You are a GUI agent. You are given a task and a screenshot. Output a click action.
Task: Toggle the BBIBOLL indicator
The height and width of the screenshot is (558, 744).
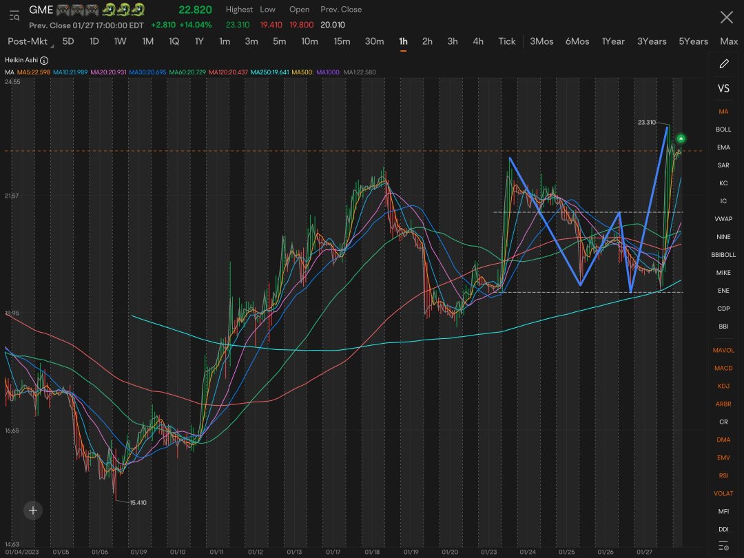[723, 255]
